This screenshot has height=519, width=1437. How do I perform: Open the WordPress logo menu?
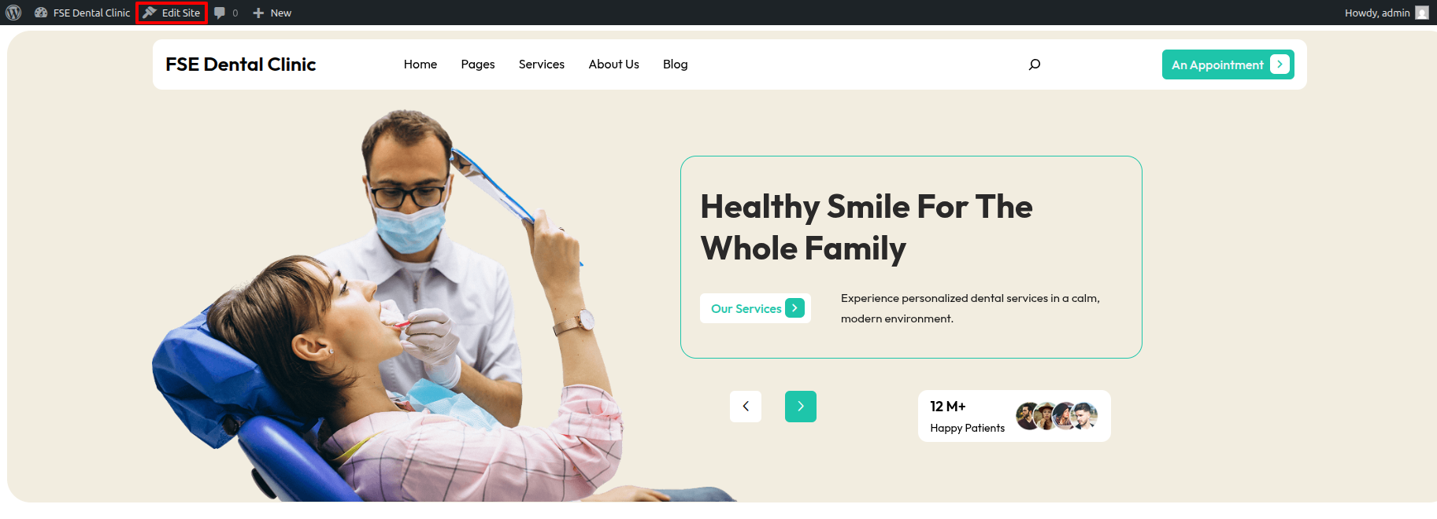pyautogui.click(x=13, y=13)
